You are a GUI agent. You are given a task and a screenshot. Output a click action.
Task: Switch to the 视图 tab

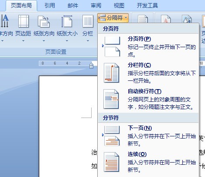coord(119,6)
